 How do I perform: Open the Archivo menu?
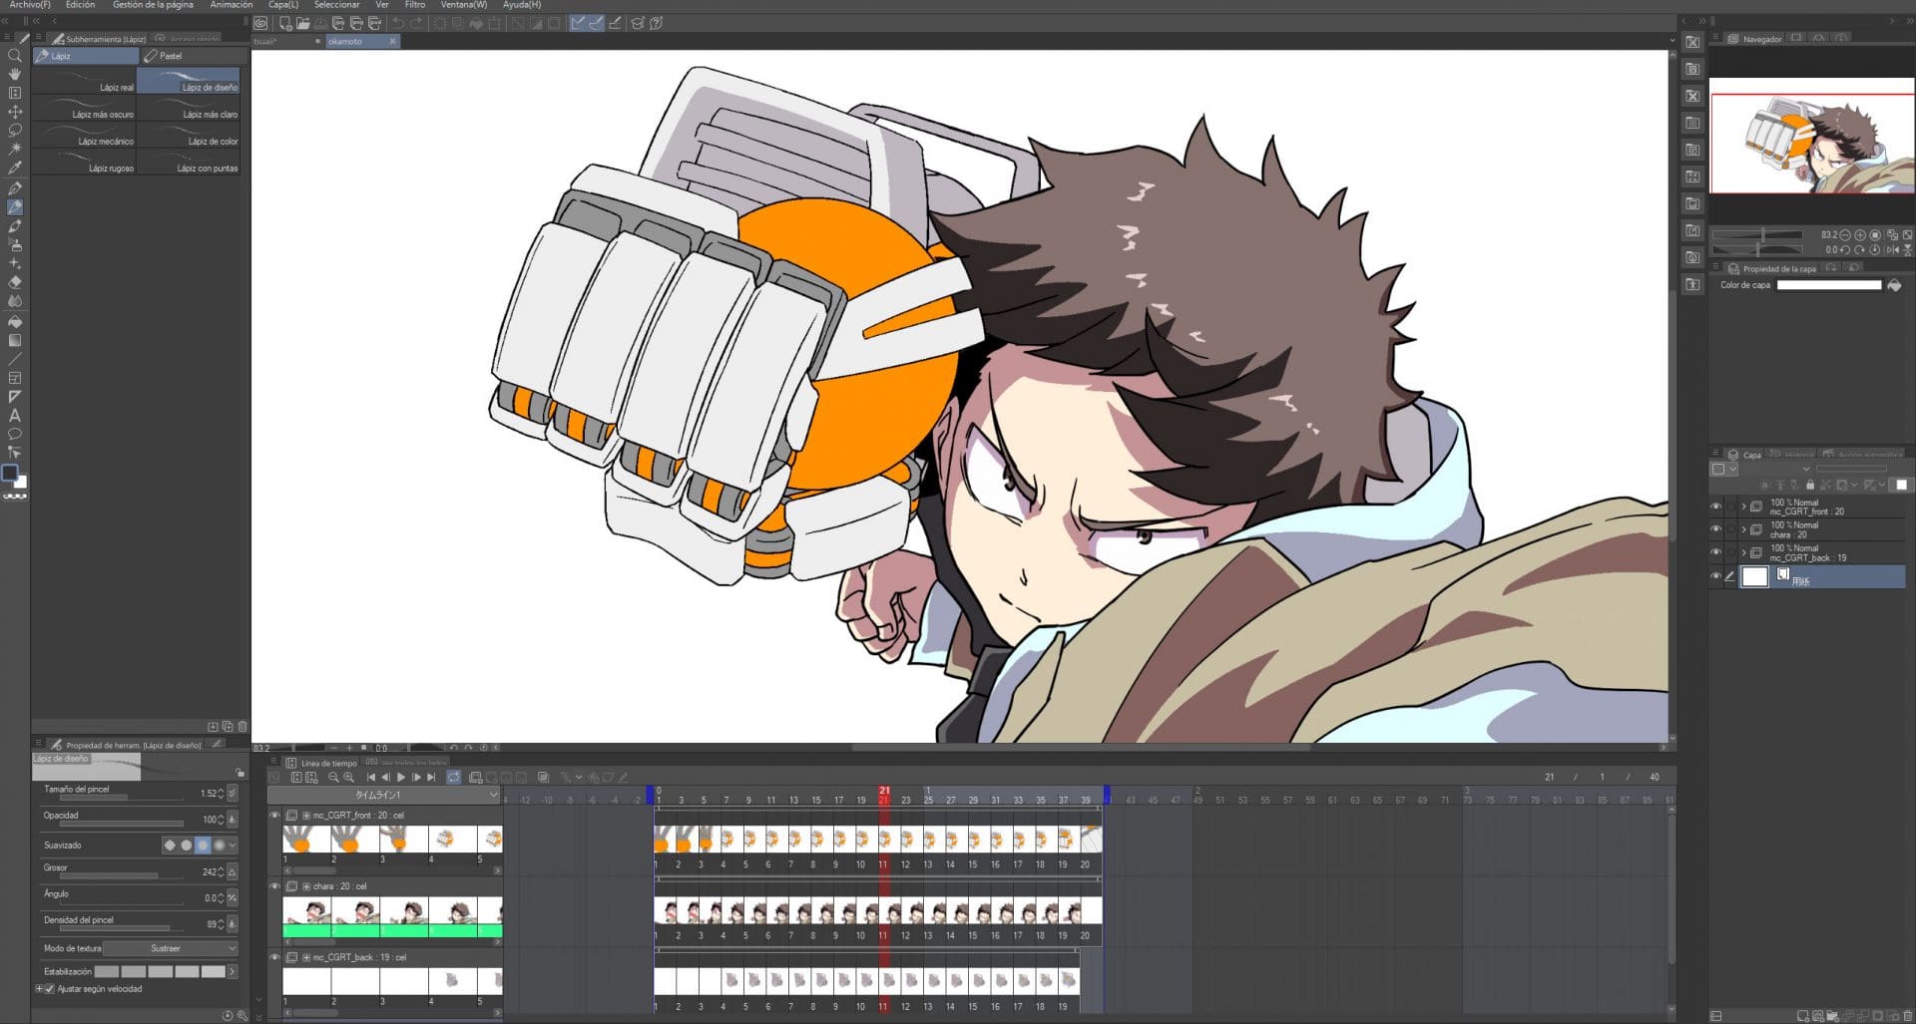[x=30, y=5]
